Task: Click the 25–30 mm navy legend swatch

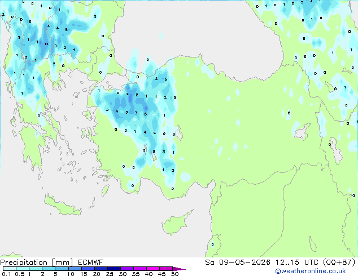Action: click(x=113, y=269)
